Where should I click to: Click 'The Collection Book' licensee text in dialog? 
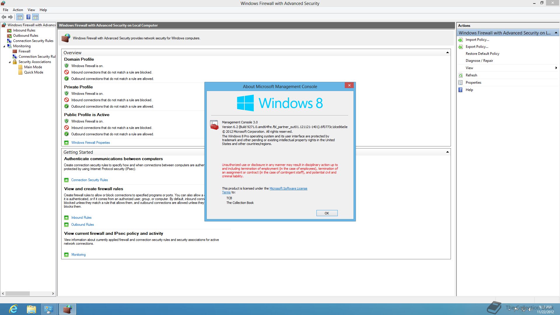pyautogui.click(x=240, y=203)
